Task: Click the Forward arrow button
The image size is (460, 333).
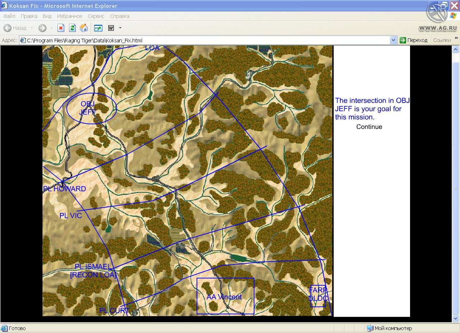Action: click(x=42, y=28)
